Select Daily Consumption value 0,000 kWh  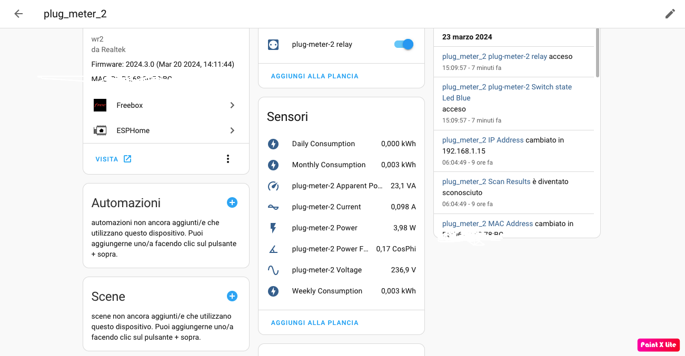(398, 144)
